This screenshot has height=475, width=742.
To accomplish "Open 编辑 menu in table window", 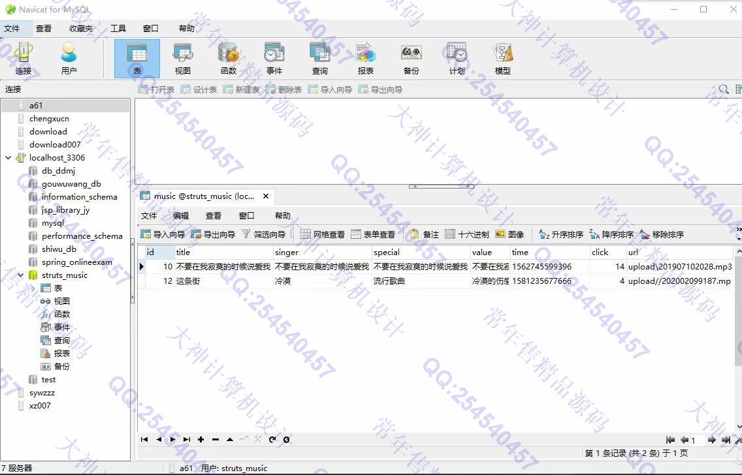I will coord(181,215).
